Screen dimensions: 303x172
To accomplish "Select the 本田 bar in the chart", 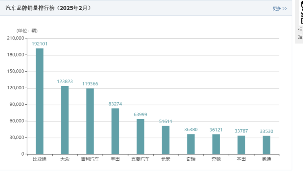I will pyautogui.click(x=241, y=145).
